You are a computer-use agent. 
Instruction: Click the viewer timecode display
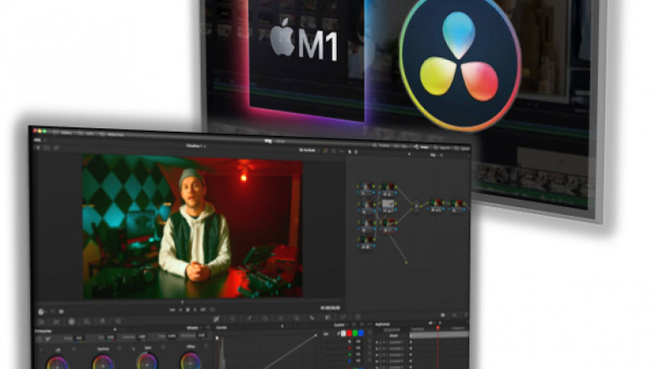coord(330,308)
